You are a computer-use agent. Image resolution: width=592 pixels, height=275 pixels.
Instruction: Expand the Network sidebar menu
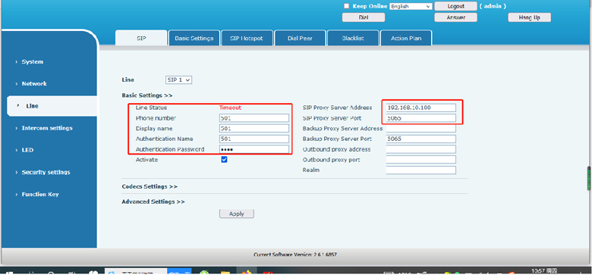(x=34, y=83)
